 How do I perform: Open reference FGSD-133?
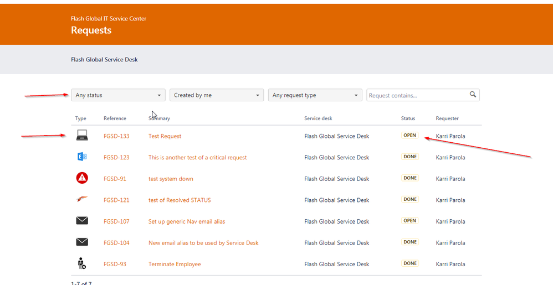coord(116,136)
